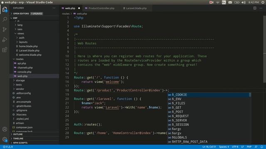Open the mail indicator in top bar
Viewport: 266px width, 149px height.
click(x=230, y=2)
